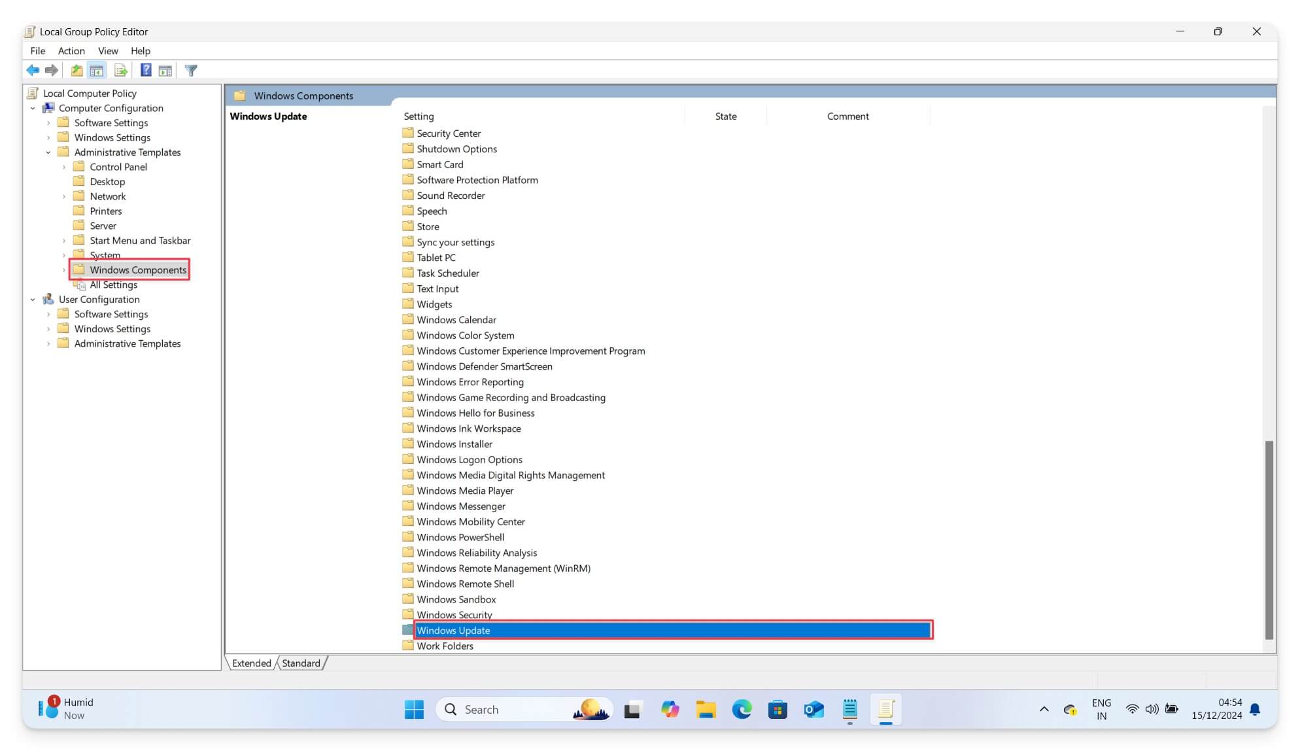Select the Windows Sandbox folder
Screen dimensions: 1300x751
456,599
